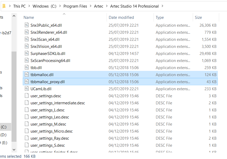
Task: Click the 04/12/2019 14:57 date value
Action: (124, 54)
